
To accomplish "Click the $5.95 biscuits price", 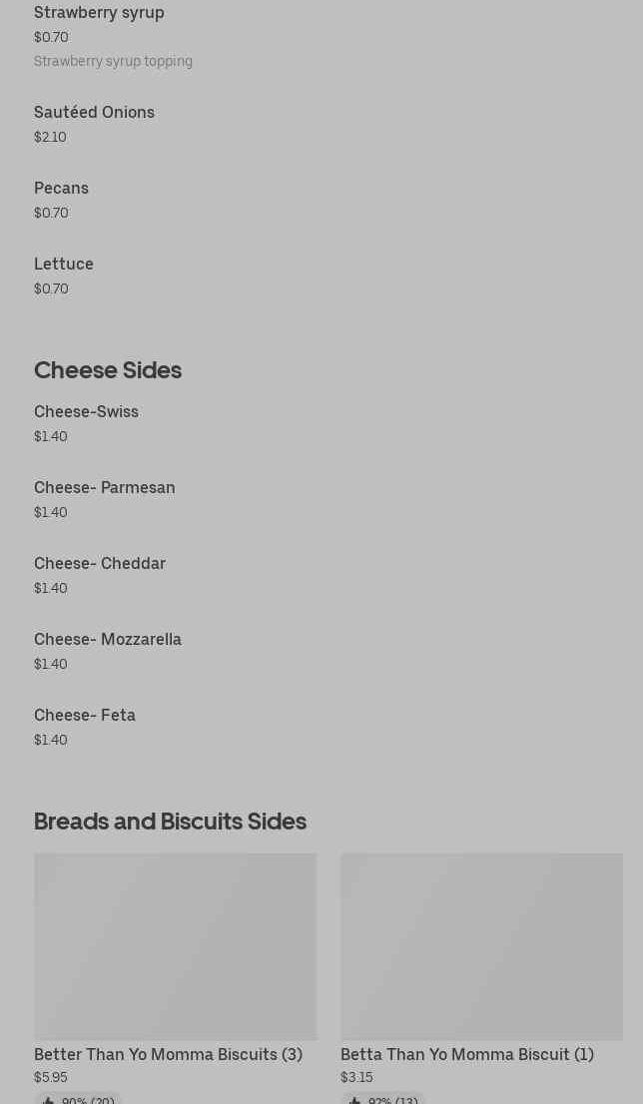I will (x=51, y=1077).
